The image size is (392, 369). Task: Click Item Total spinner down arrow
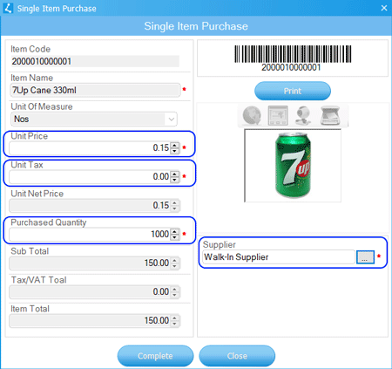(x=174, y=324)
